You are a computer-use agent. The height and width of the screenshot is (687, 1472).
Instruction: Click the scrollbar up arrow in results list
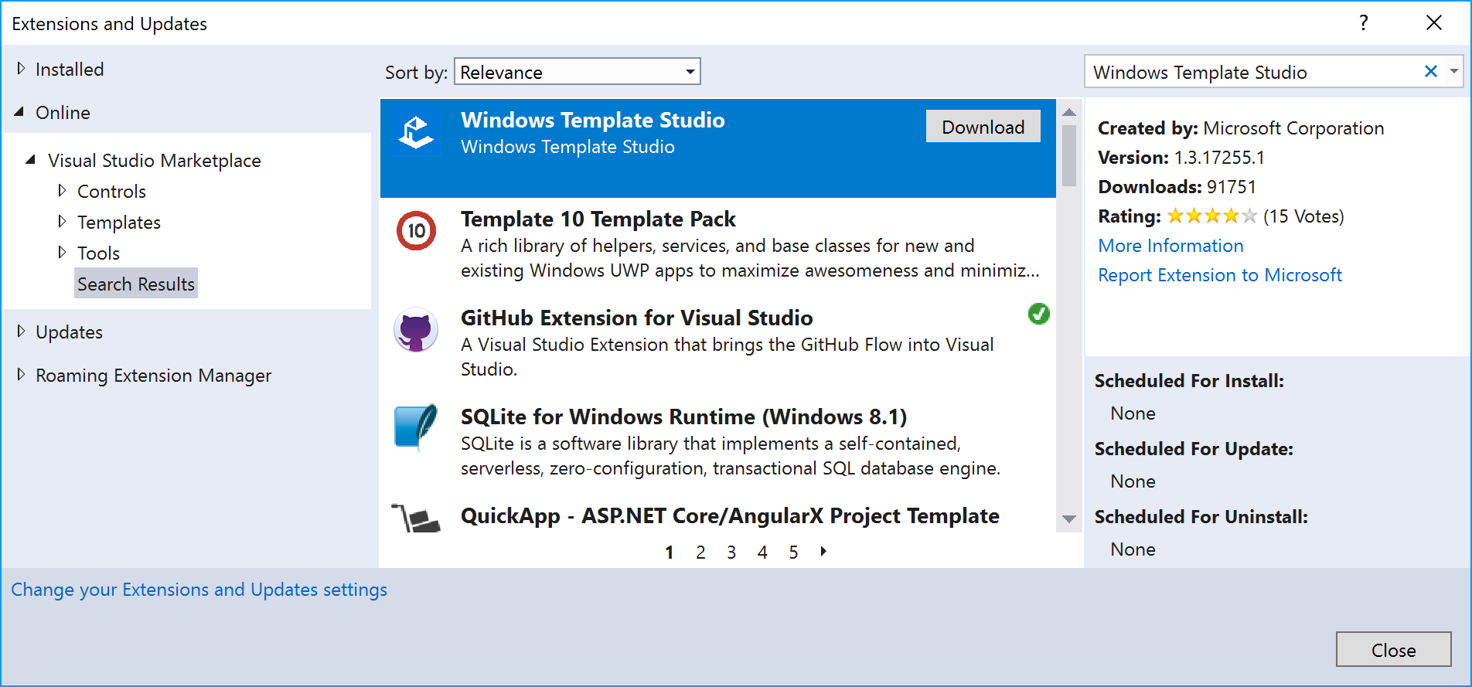1069,112
